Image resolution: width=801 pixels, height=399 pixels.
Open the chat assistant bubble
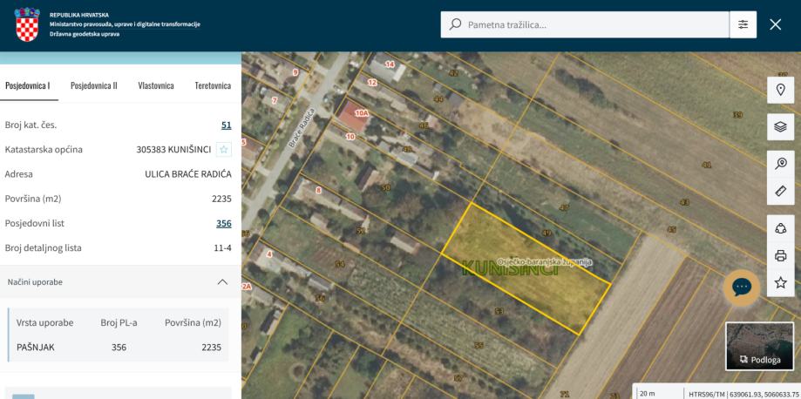point(742,287)
